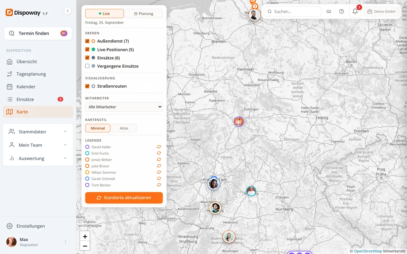
Task: Zoom out the map with minus
Action: pos(85,246)
